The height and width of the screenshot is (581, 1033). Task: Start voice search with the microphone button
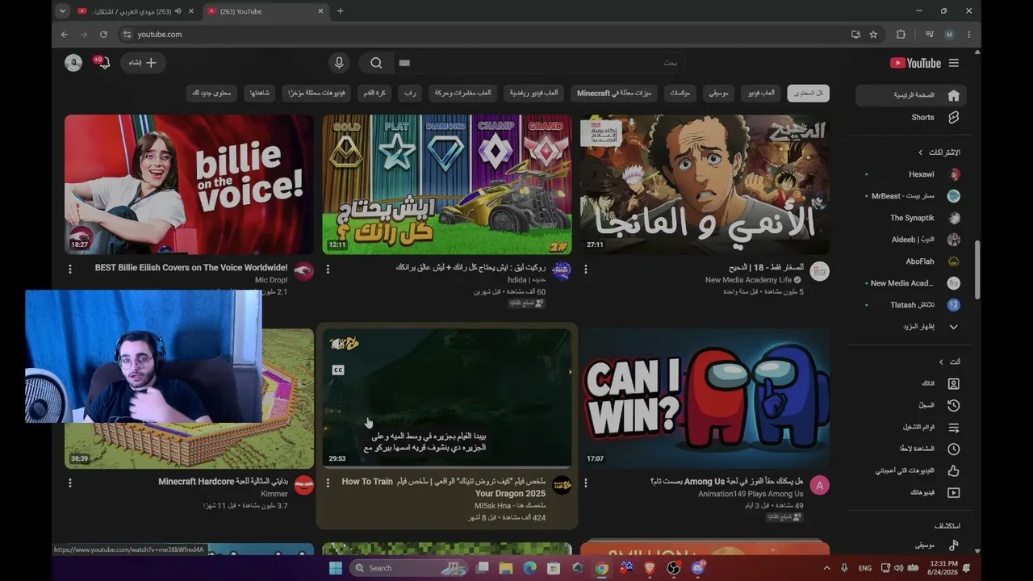point(339,63)
